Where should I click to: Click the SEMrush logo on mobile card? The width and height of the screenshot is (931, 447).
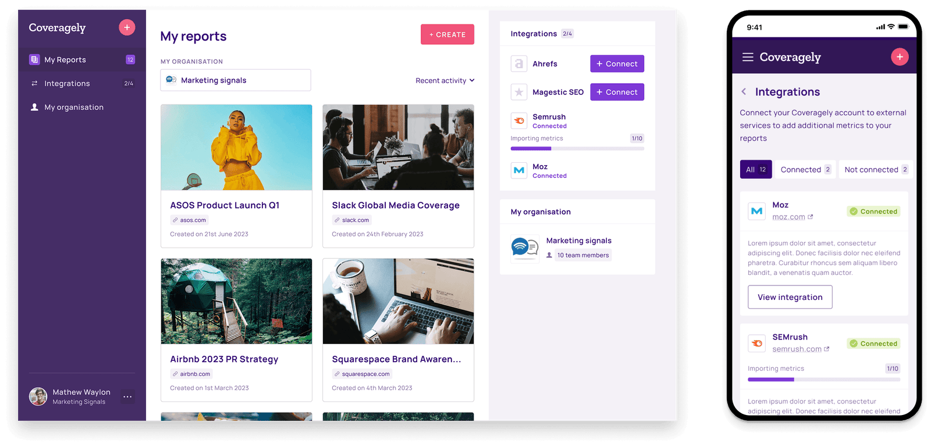click(x=756, y=343)
